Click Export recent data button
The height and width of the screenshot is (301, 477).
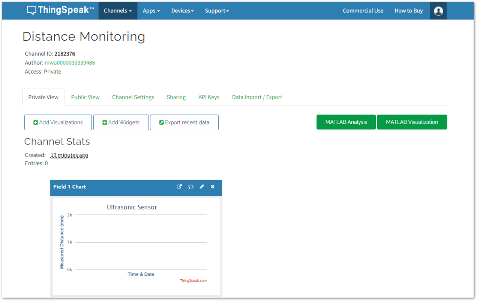(x=184, y=122)
